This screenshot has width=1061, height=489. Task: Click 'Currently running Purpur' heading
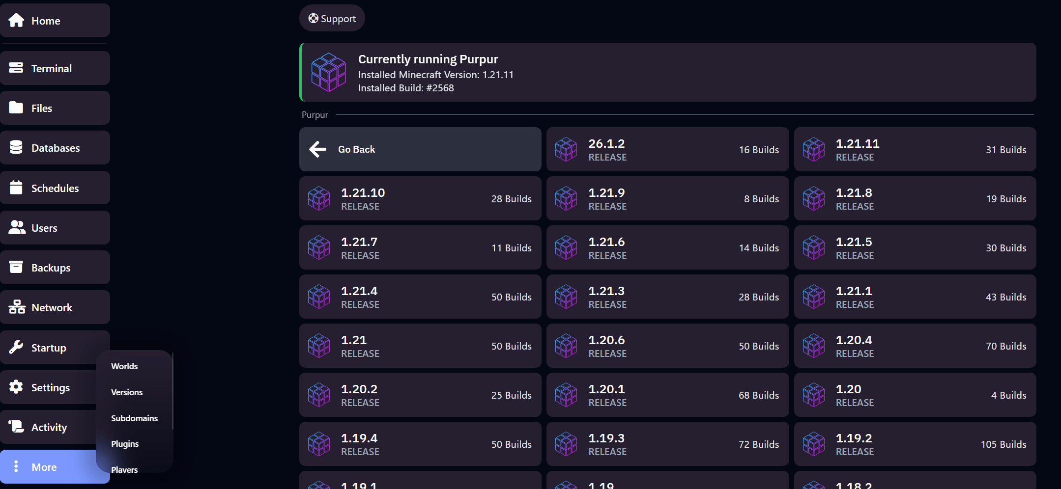(428, 59)
